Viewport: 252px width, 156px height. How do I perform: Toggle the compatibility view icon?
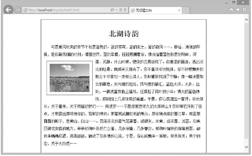[121, 10]
